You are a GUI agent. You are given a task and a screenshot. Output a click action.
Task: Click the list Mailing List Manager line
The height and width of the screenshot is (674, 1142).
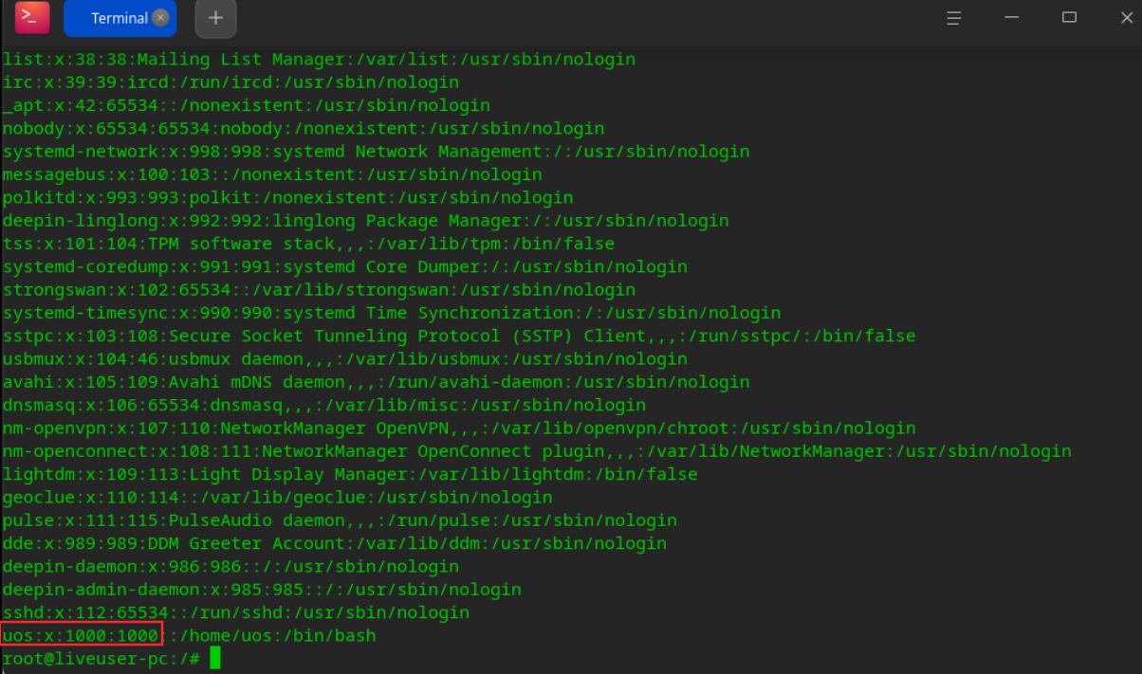[x=318, y=60]
